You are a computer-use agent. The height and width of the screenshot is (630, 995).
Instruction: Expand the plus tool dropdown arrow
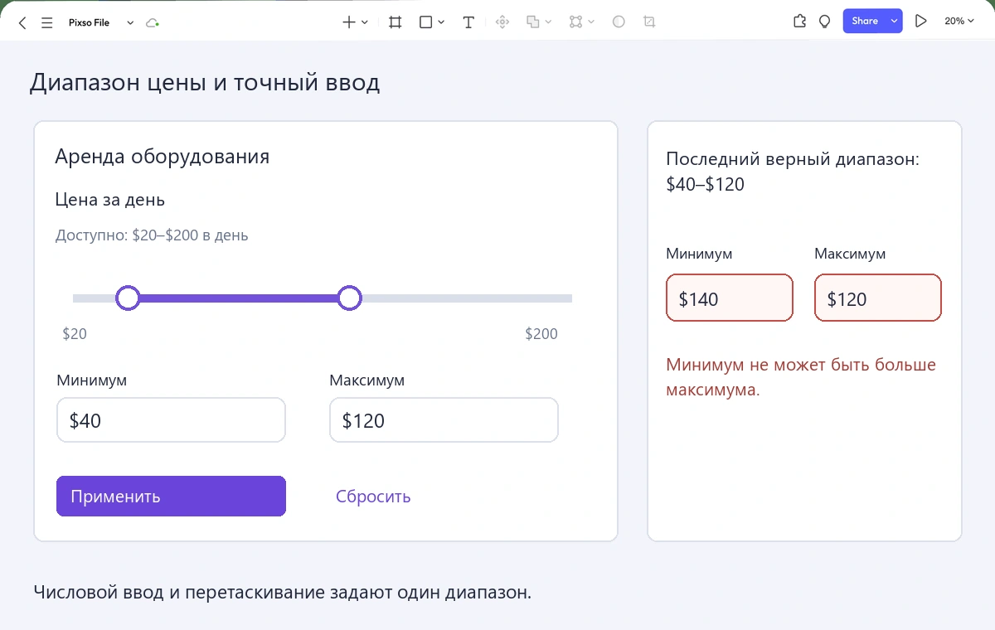click(x=365, y=22)
